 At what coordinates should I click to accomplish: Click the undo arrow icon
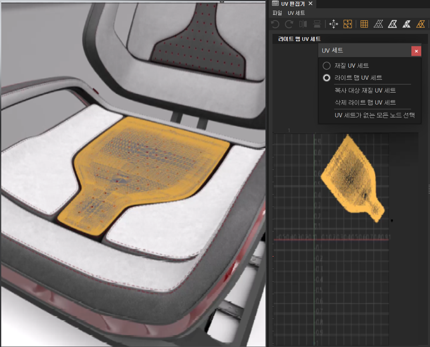(275, 24)
